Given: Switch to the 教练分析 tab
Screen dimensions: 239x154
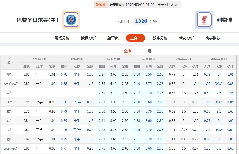Looking at the screenshot, I should pyautogui.click(x=160, y=38).
